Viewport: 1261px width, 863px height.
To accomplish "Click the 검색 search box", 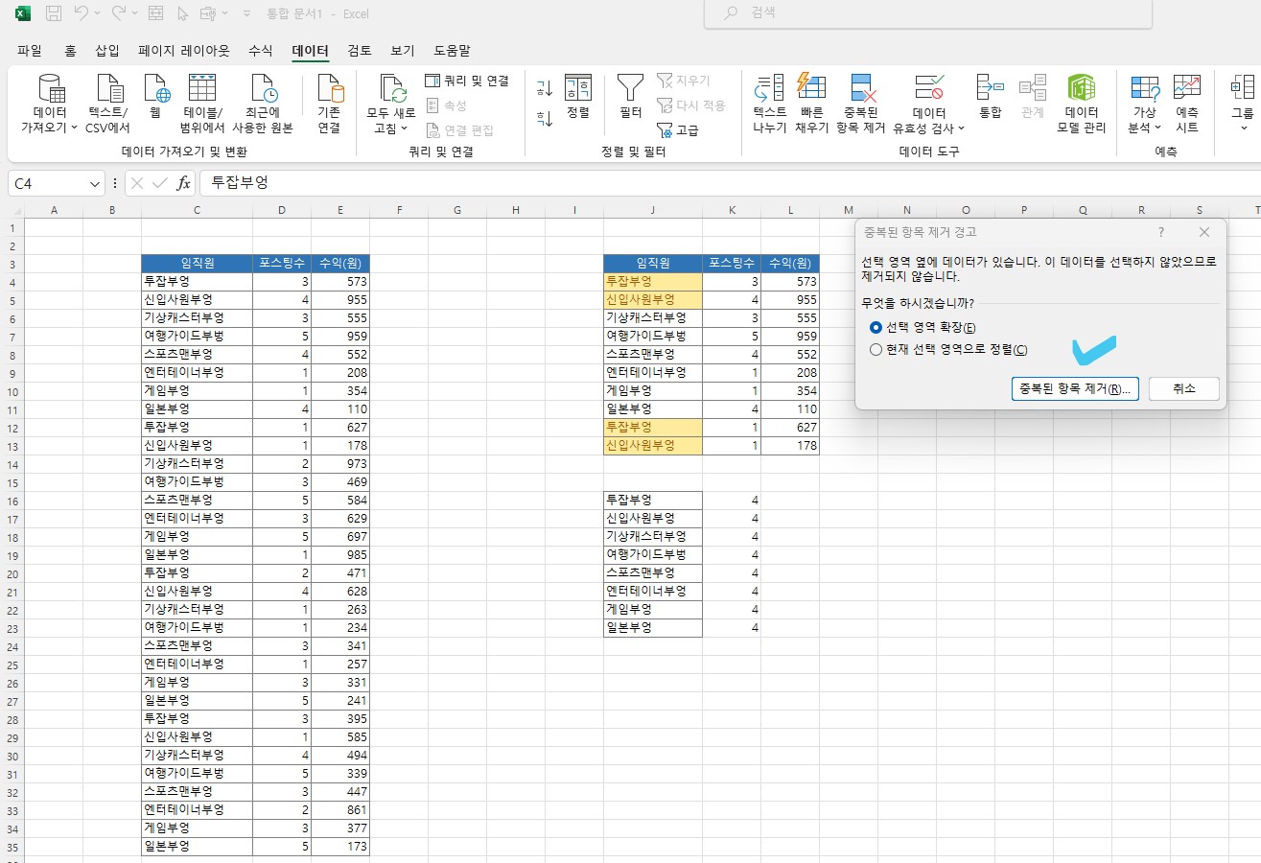I will click(x=927, y=13).
